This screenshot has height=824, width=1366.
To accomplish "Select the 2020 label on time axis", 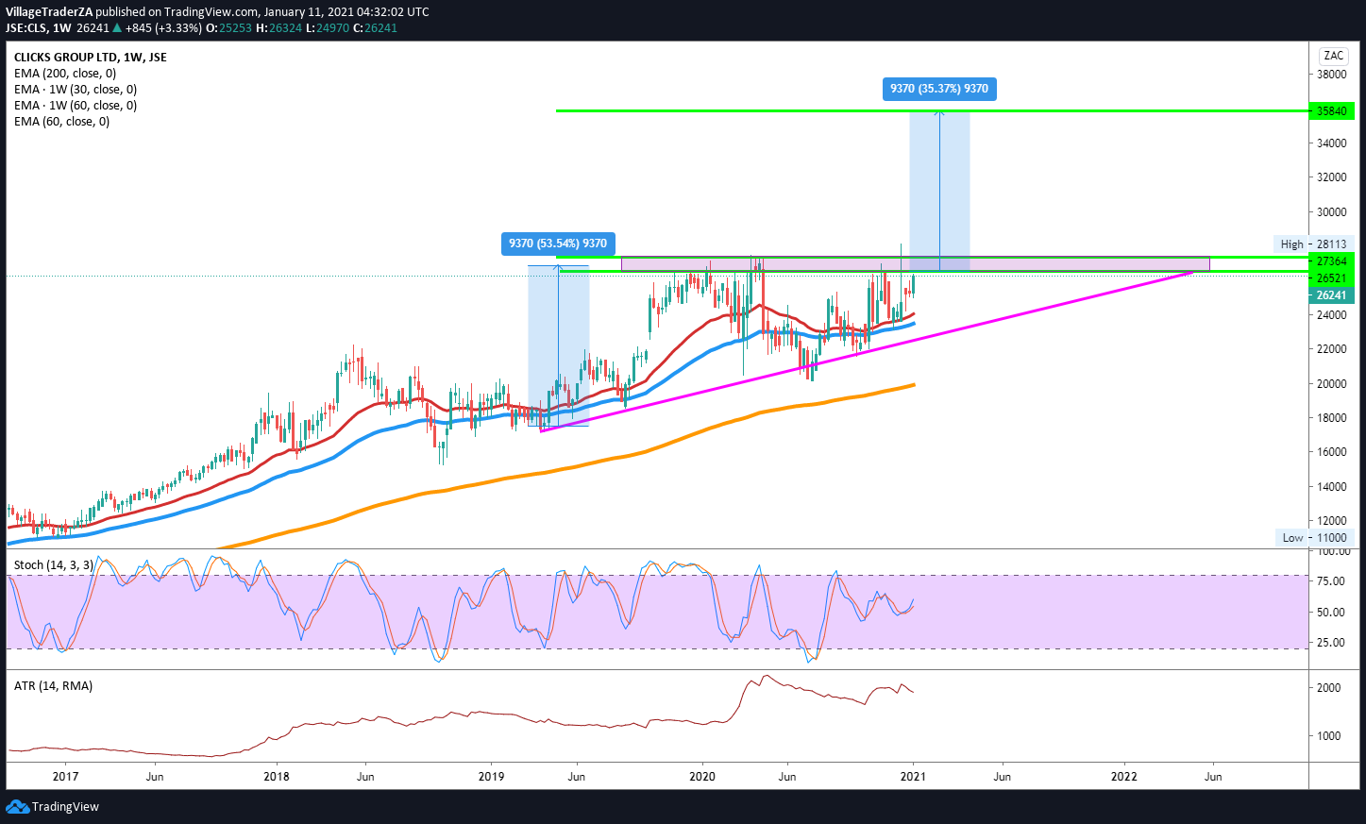I will point(702,777).
